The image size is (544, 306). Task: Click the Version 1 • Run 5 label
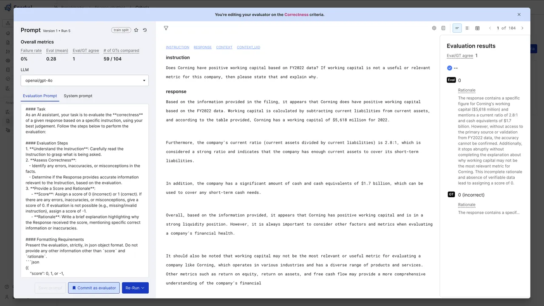[57, 31]
